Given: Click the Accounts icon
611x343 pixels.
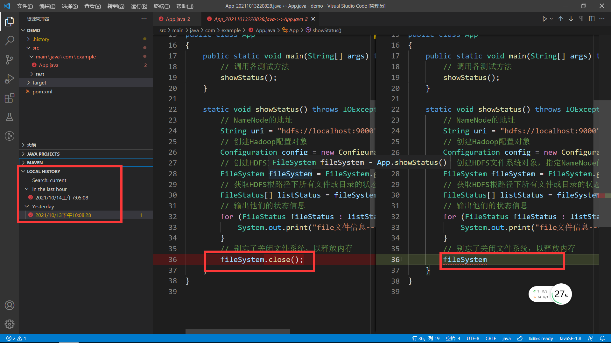Looking at the screenshot, I should click(10, 305).
